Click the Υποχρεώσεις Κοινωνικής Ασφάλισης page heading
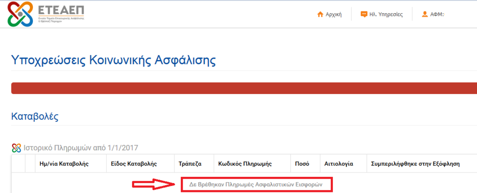 click(x=113, y=60)
